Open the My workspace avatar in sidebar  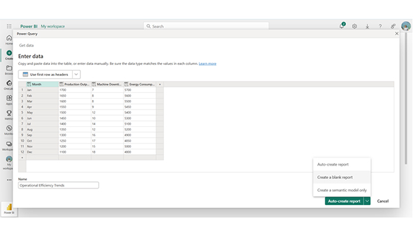point(9,159)
